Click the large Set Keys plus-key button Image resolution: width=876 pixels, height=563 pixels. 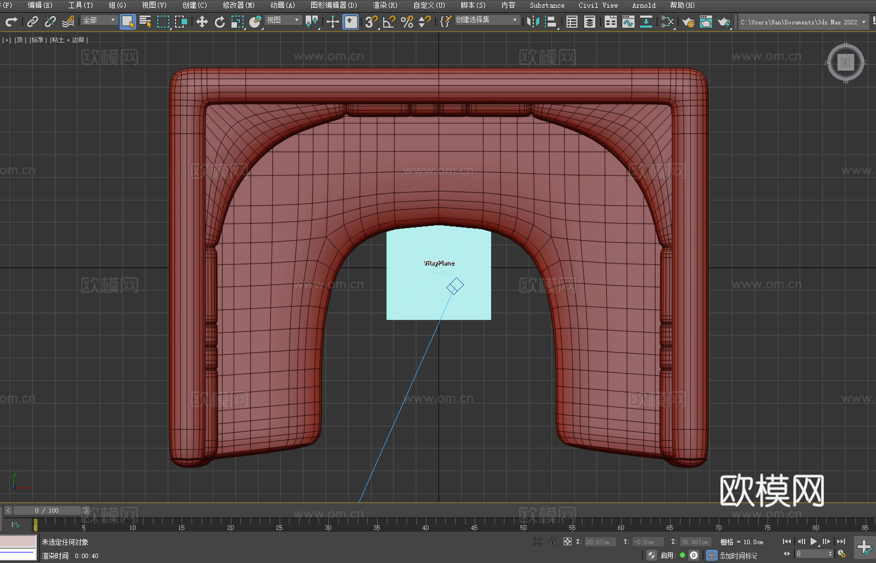click(x=864, y=547)
